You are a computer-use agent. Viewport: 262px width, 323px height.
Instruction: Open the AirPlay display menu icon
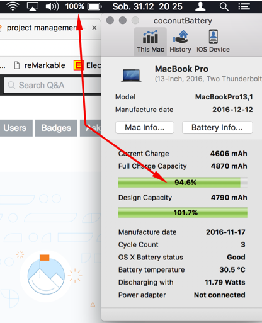(x=33, y=6)
